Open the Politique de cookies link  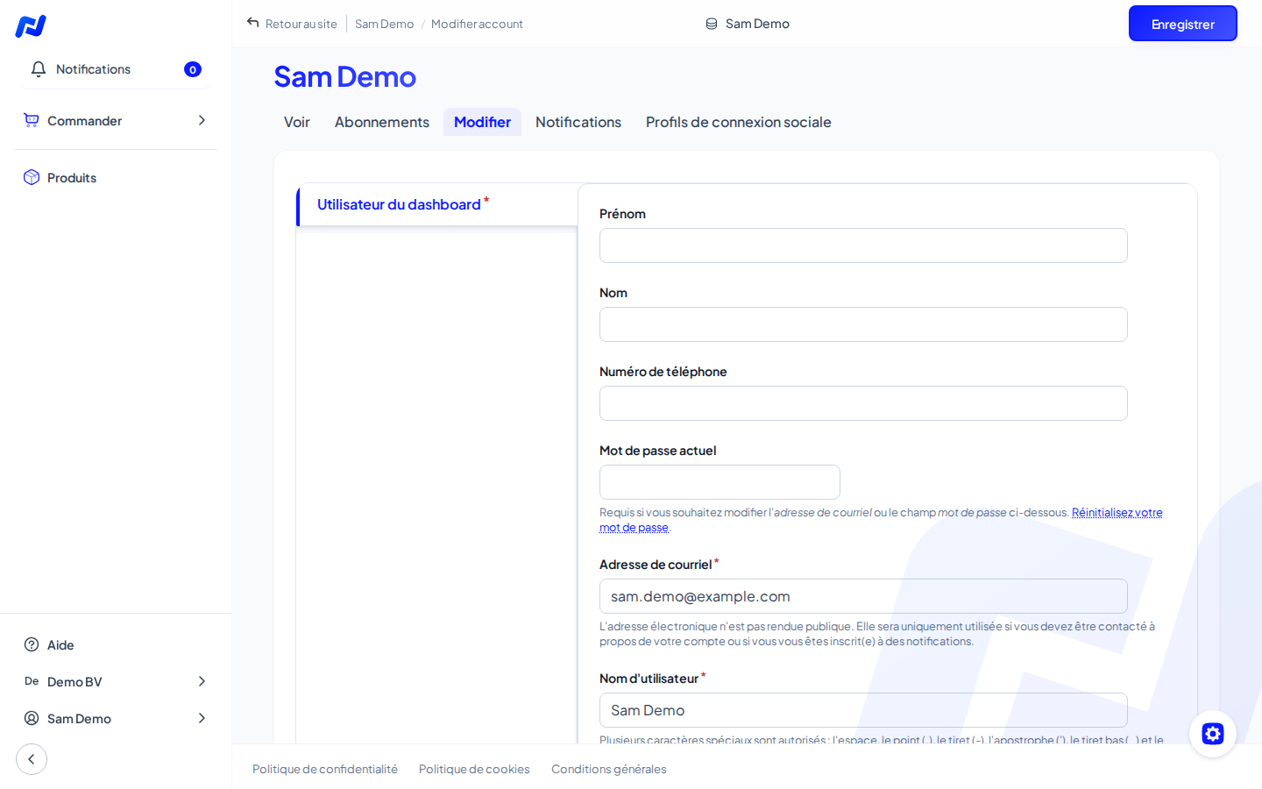tap(474, 769)
